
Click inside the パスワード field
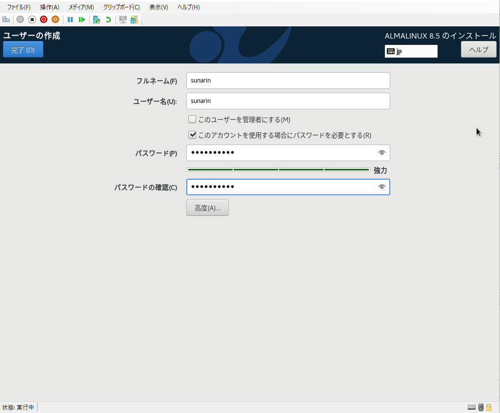[288, 153]
